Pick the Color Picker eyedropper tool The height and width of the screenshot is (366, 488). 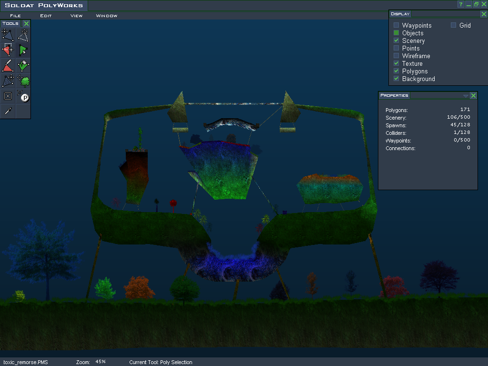point(8,111)
